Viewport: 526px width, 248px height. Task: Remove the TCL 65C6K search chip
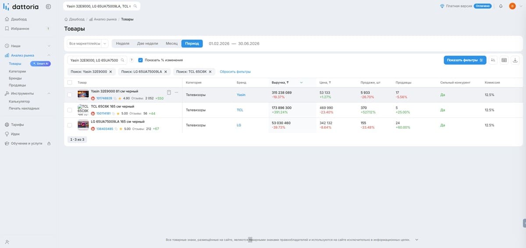210,72
